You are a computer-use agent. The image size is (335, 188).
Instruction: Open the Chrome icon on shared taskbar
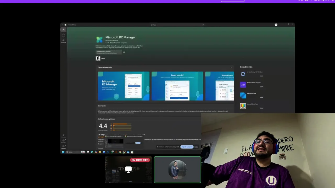(120, 152)
